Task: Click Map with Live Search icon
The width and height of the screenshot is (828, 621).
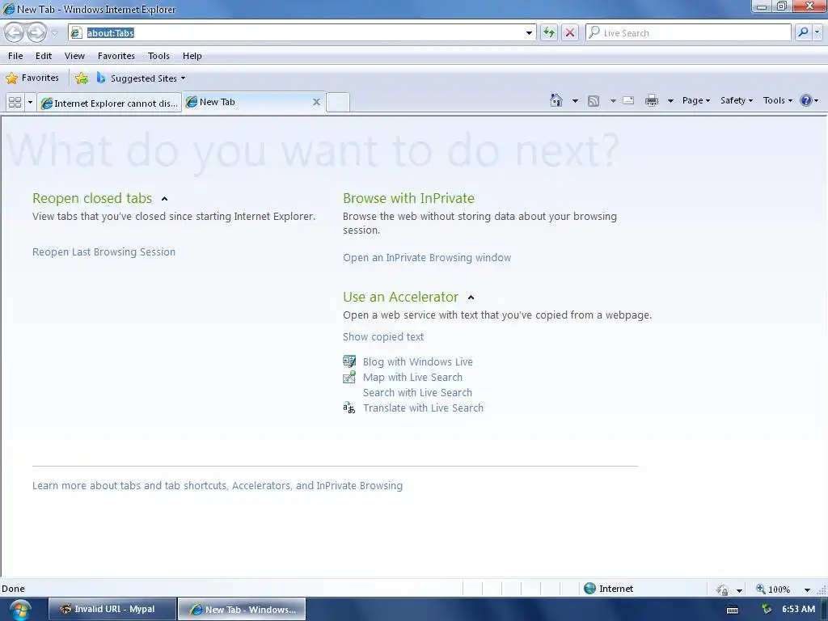Action: (349, 377)
